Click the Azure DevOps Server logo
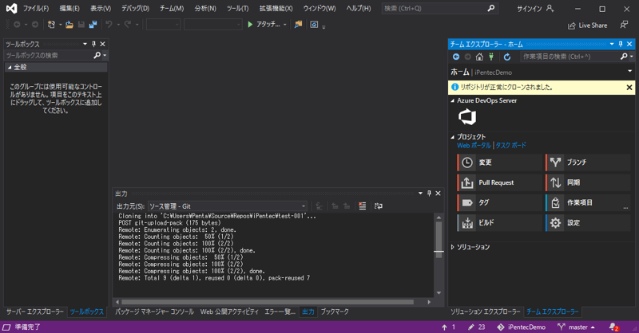Viewport: 639px width, 333px height. tap(467, 117)
